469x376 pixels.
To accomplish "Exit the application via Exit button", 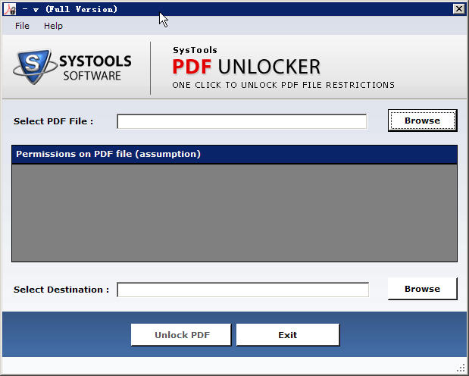I will [288, 335].
